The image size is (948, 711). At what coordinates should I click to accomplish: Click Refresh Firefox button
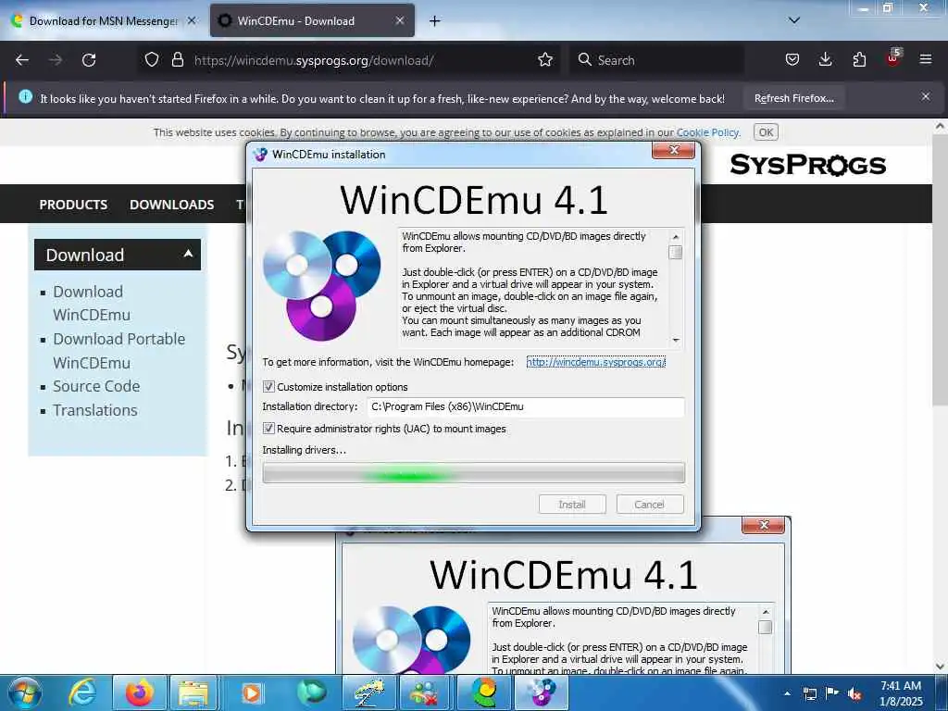click(793, 98)
